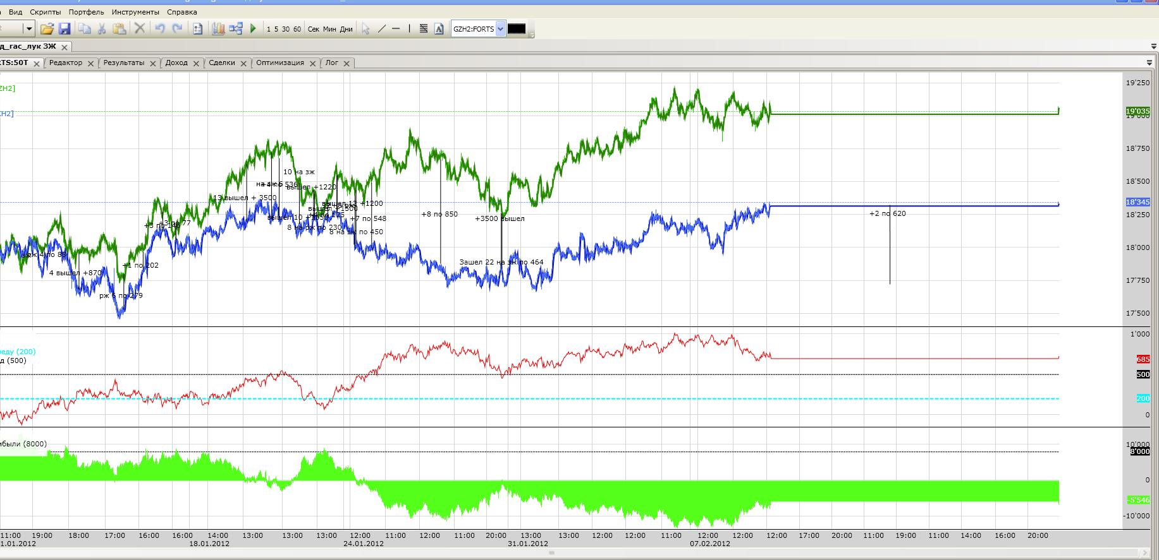Select the vertical line tool

coord(409,28)
